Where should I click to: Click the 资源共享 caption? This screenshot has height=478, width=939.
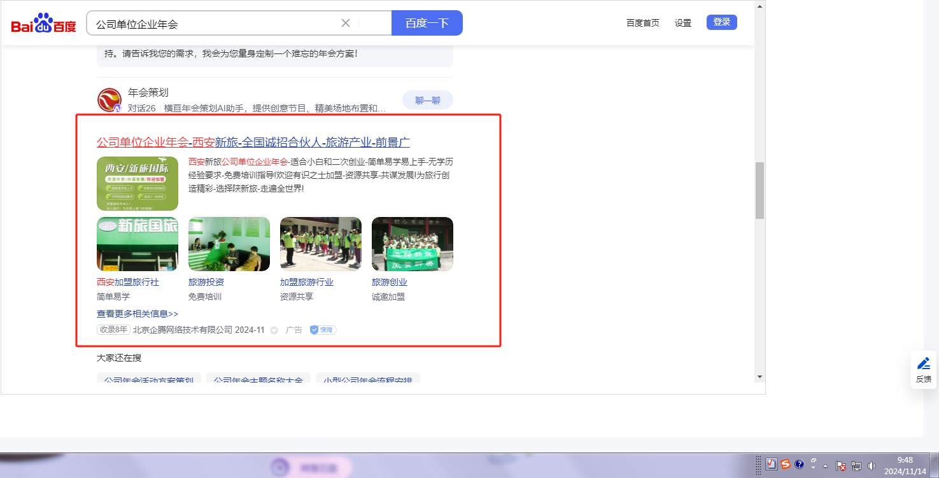[x=297, y=297]
